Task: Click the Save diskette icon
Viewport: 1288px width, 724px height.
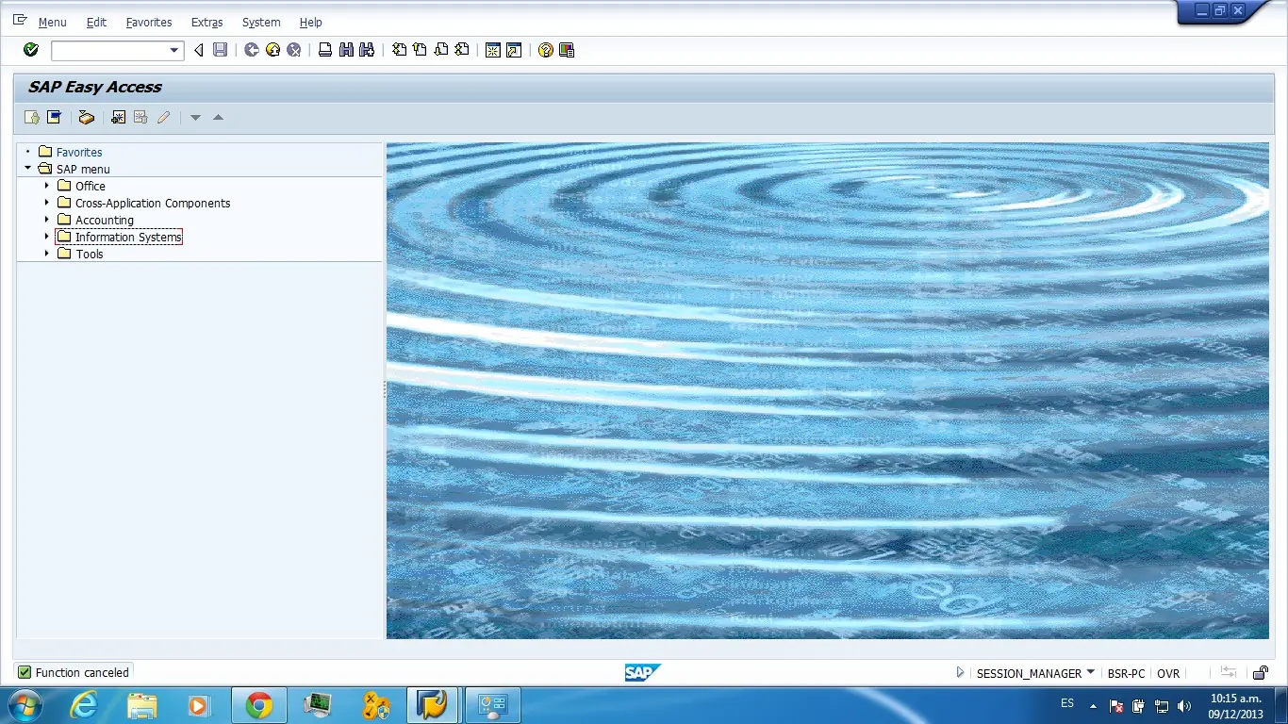Action: point(220,50)
